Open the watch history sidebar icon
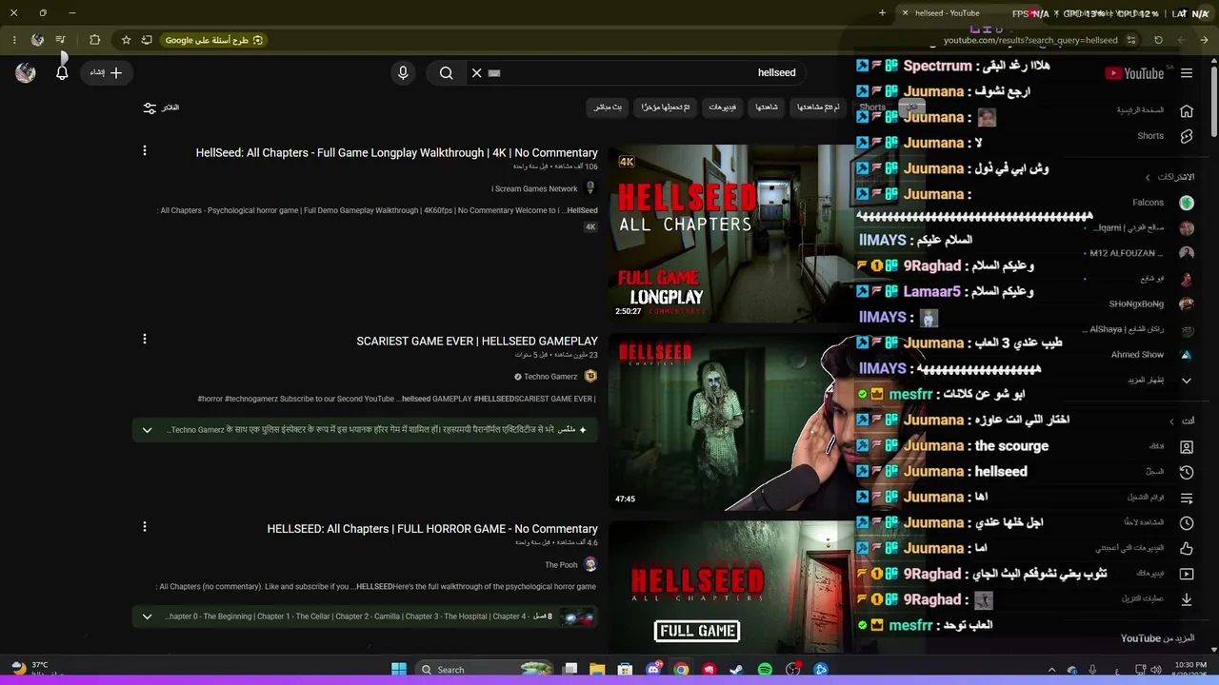The height and width of the screenshot is (685, 1219). [1187, 472]
